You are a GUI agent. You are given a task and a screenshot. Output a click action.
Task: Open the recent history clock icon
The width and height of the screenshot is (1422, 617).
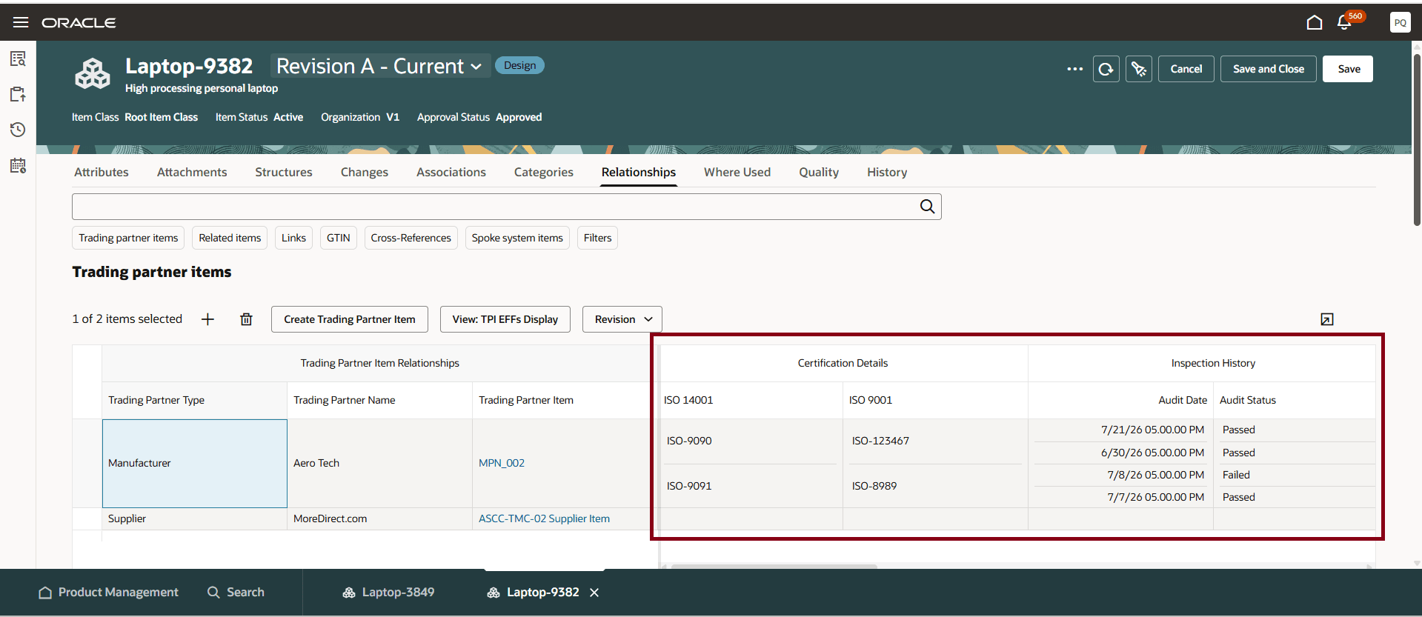pyautogui.click(x=18, y=130)
